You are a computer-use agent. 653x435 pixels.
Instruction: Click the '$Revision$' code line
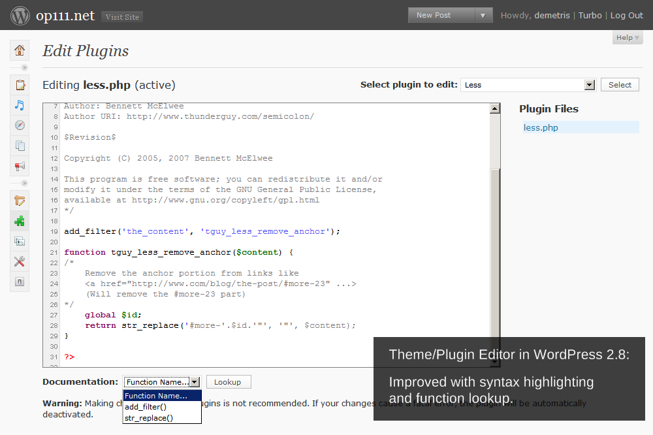90,137
